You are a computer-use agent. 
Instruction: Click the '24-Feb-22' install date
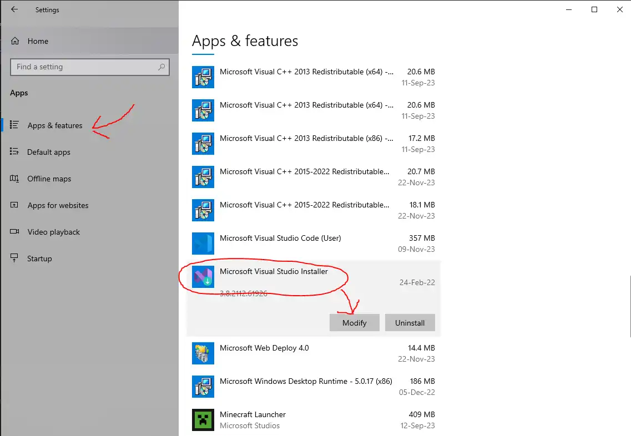tap(417, 282)
